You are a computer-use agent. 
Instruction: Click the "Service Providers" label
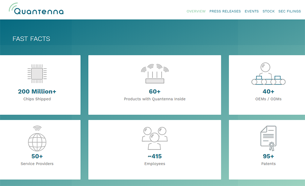coord(37,164)
